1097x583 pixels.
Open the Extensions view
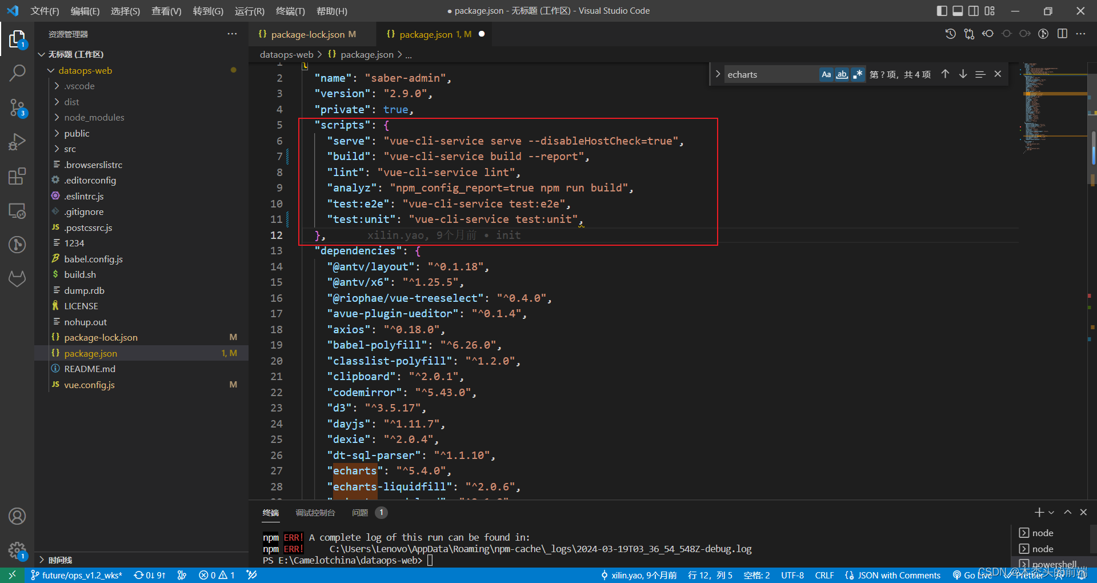tap(17, 176)
